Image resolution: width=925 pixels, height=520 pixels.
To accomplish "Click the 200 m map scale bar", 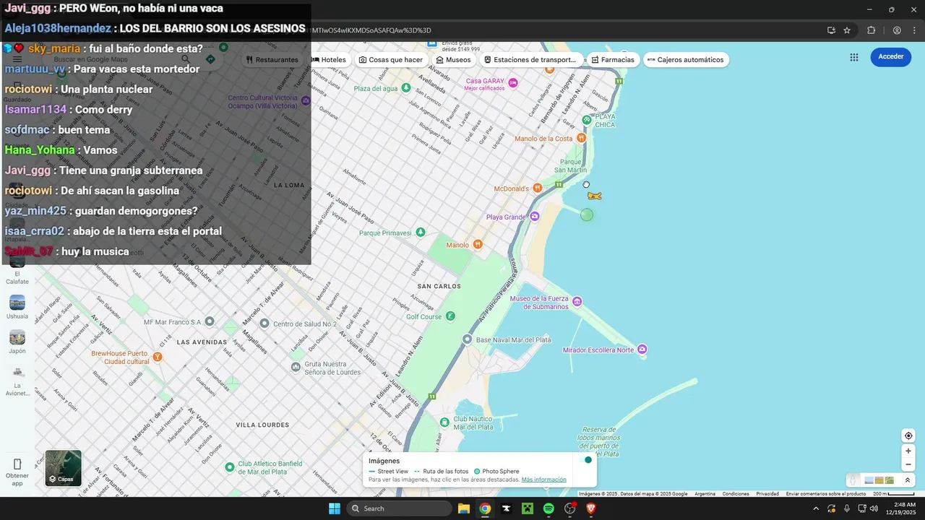I will [893, 494].
